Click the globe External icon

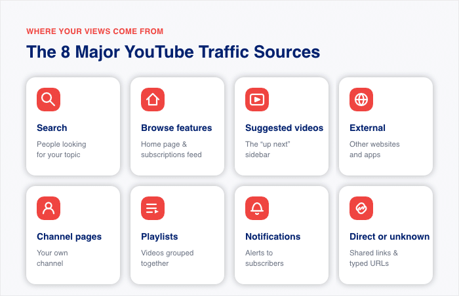click(x=361, y=100)
